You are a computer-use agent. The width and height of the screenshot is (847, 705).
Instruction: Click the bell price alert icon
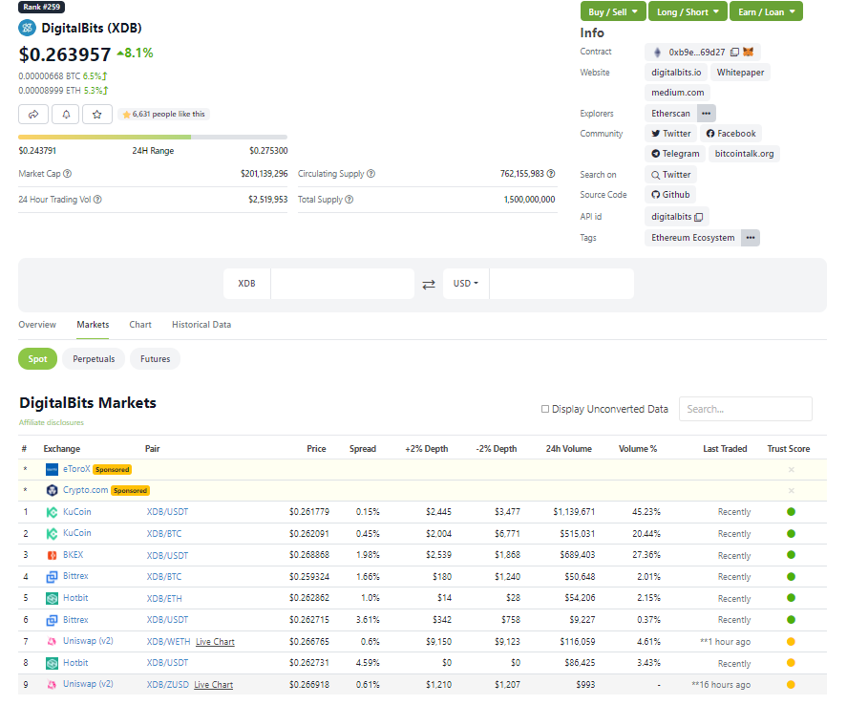(66, 114)
